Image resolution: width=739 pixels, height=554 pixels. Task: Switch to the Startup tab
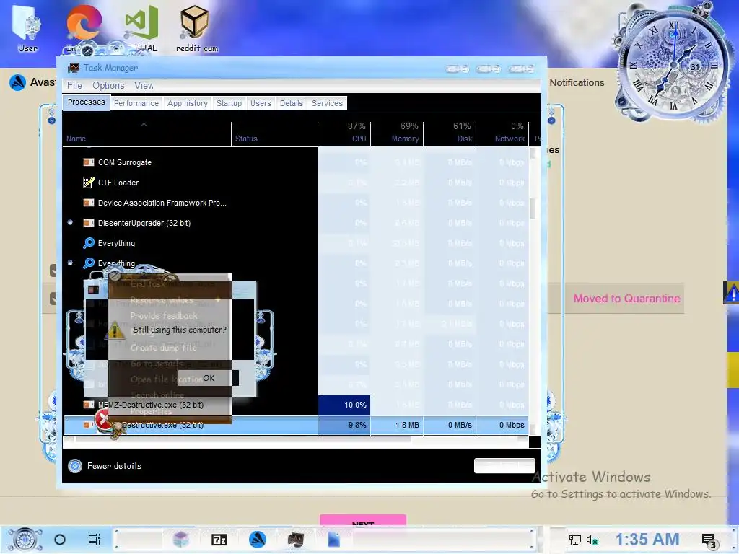(229, 103)
